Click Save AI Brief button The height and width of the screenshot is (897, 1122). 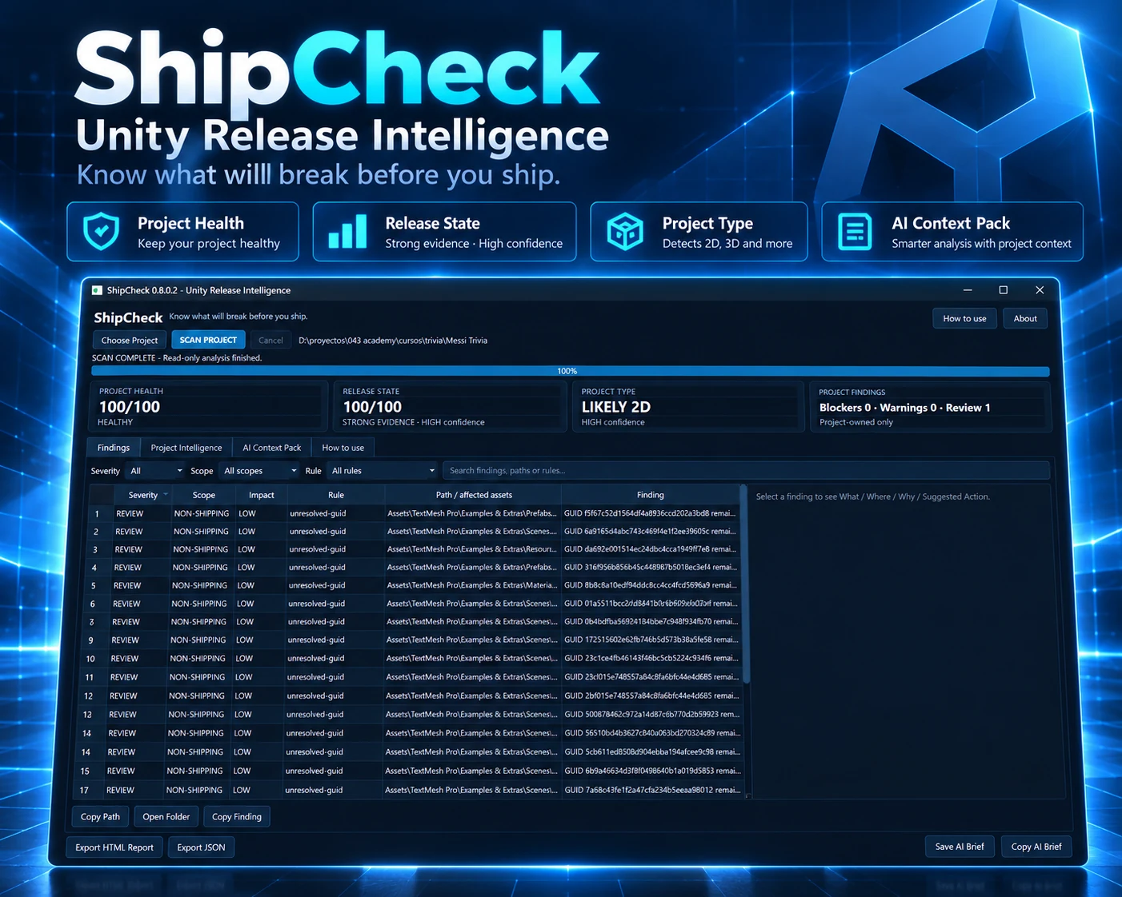[960, 847]
